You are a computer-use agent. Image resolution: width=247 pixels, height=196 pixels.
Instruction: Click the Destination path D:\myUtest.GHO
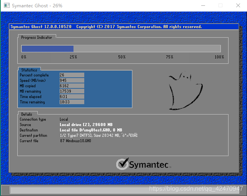click(x=95, y=130)
